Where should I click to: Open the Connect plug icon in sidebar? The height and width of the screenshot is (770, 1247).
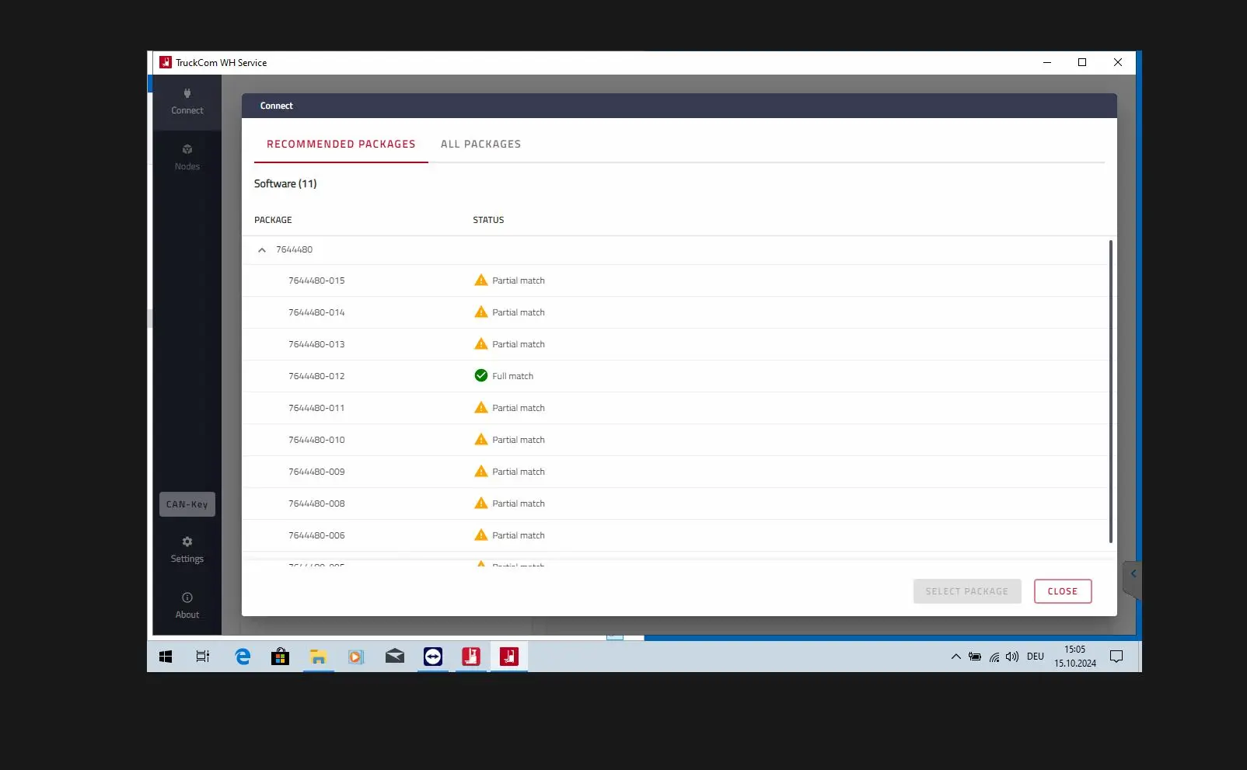(x=187, y=93)
